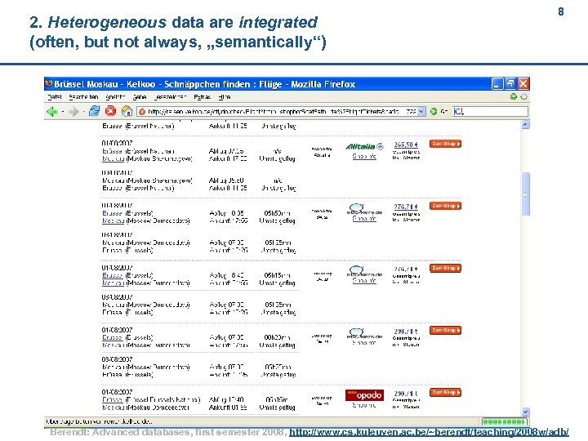Viewport: 588px width, 441px height.
Task: Open the kuleuven.ac.be teaching URL in slide footer
Action: click(429, 432)
